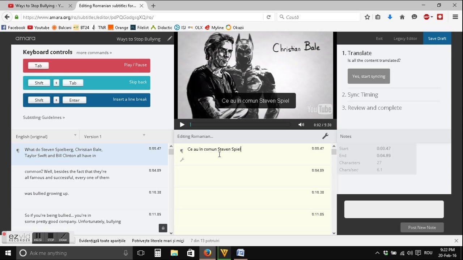This screenshot has width=463, height=260.
Task: Toggle Evidențiază toate aparițiile highlight option
Action: 102,240
